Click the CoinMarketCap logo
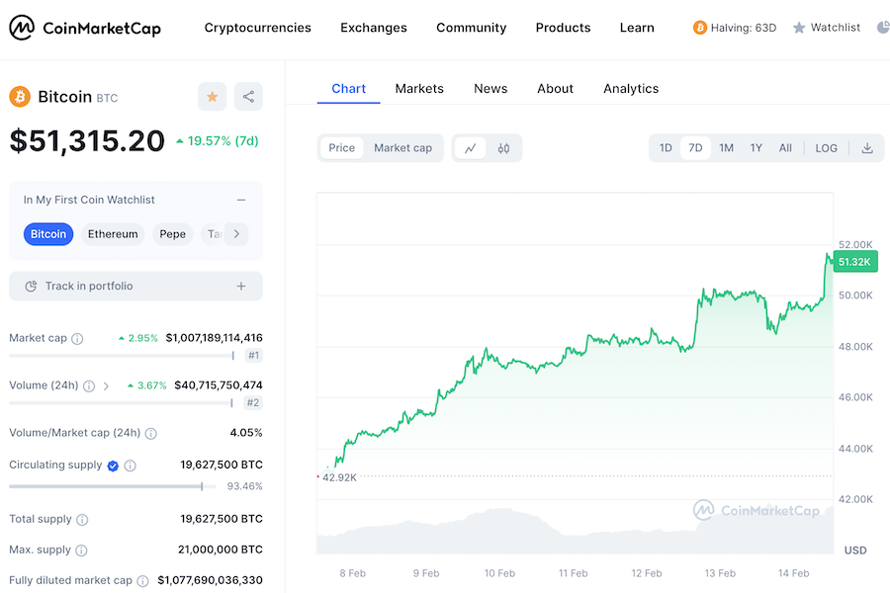 85,28
